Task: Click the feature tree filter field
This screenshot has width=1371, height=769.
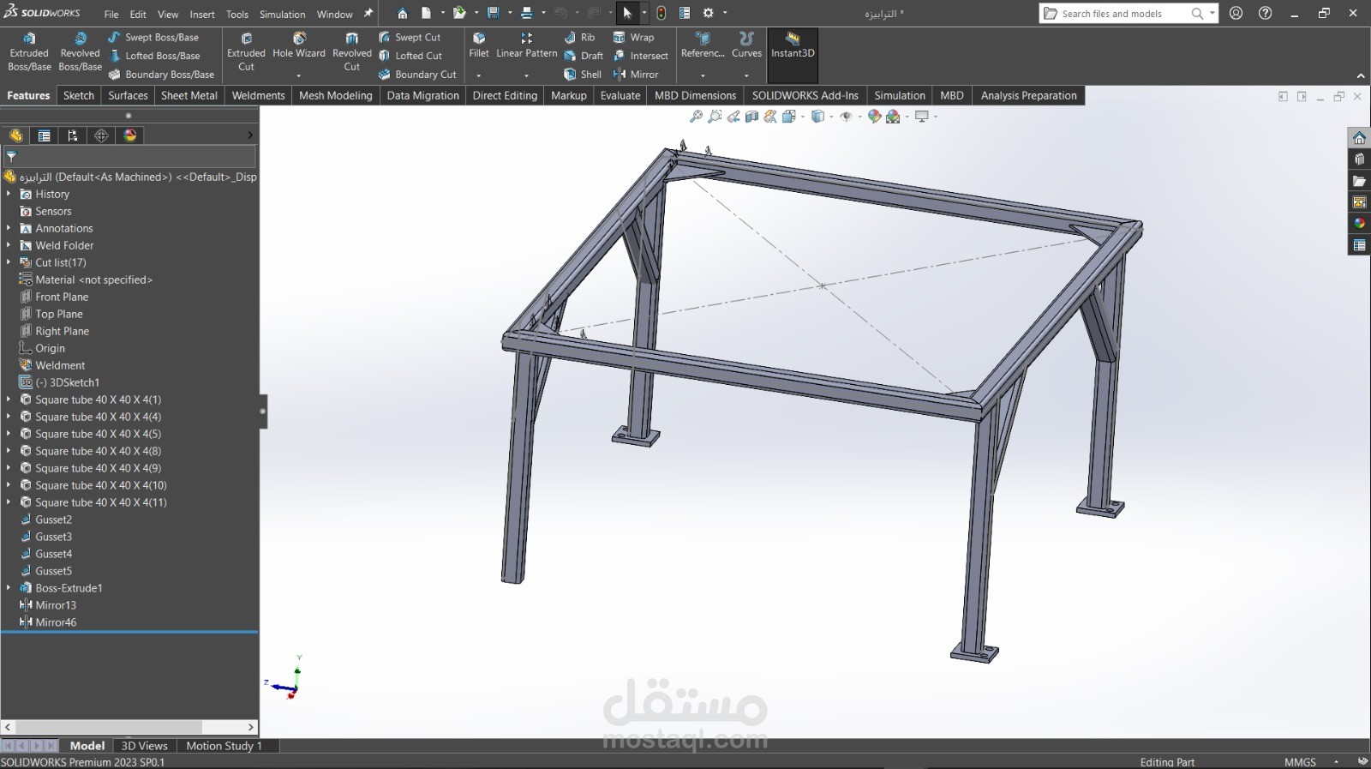Action: pyautogui.click(x=130, y=156)
